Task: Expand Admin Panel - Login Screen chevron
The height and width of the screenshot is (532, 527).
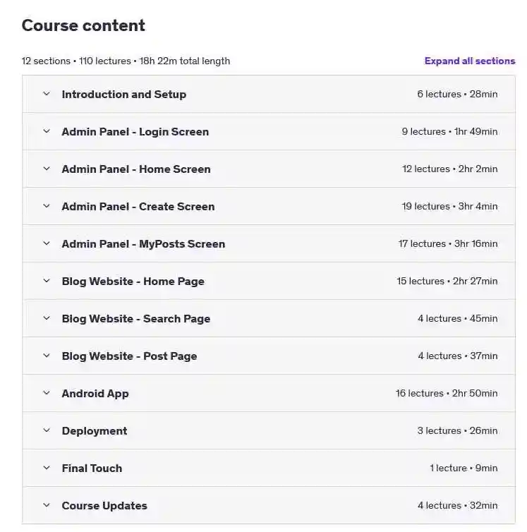Action: [x=47, y=131]
